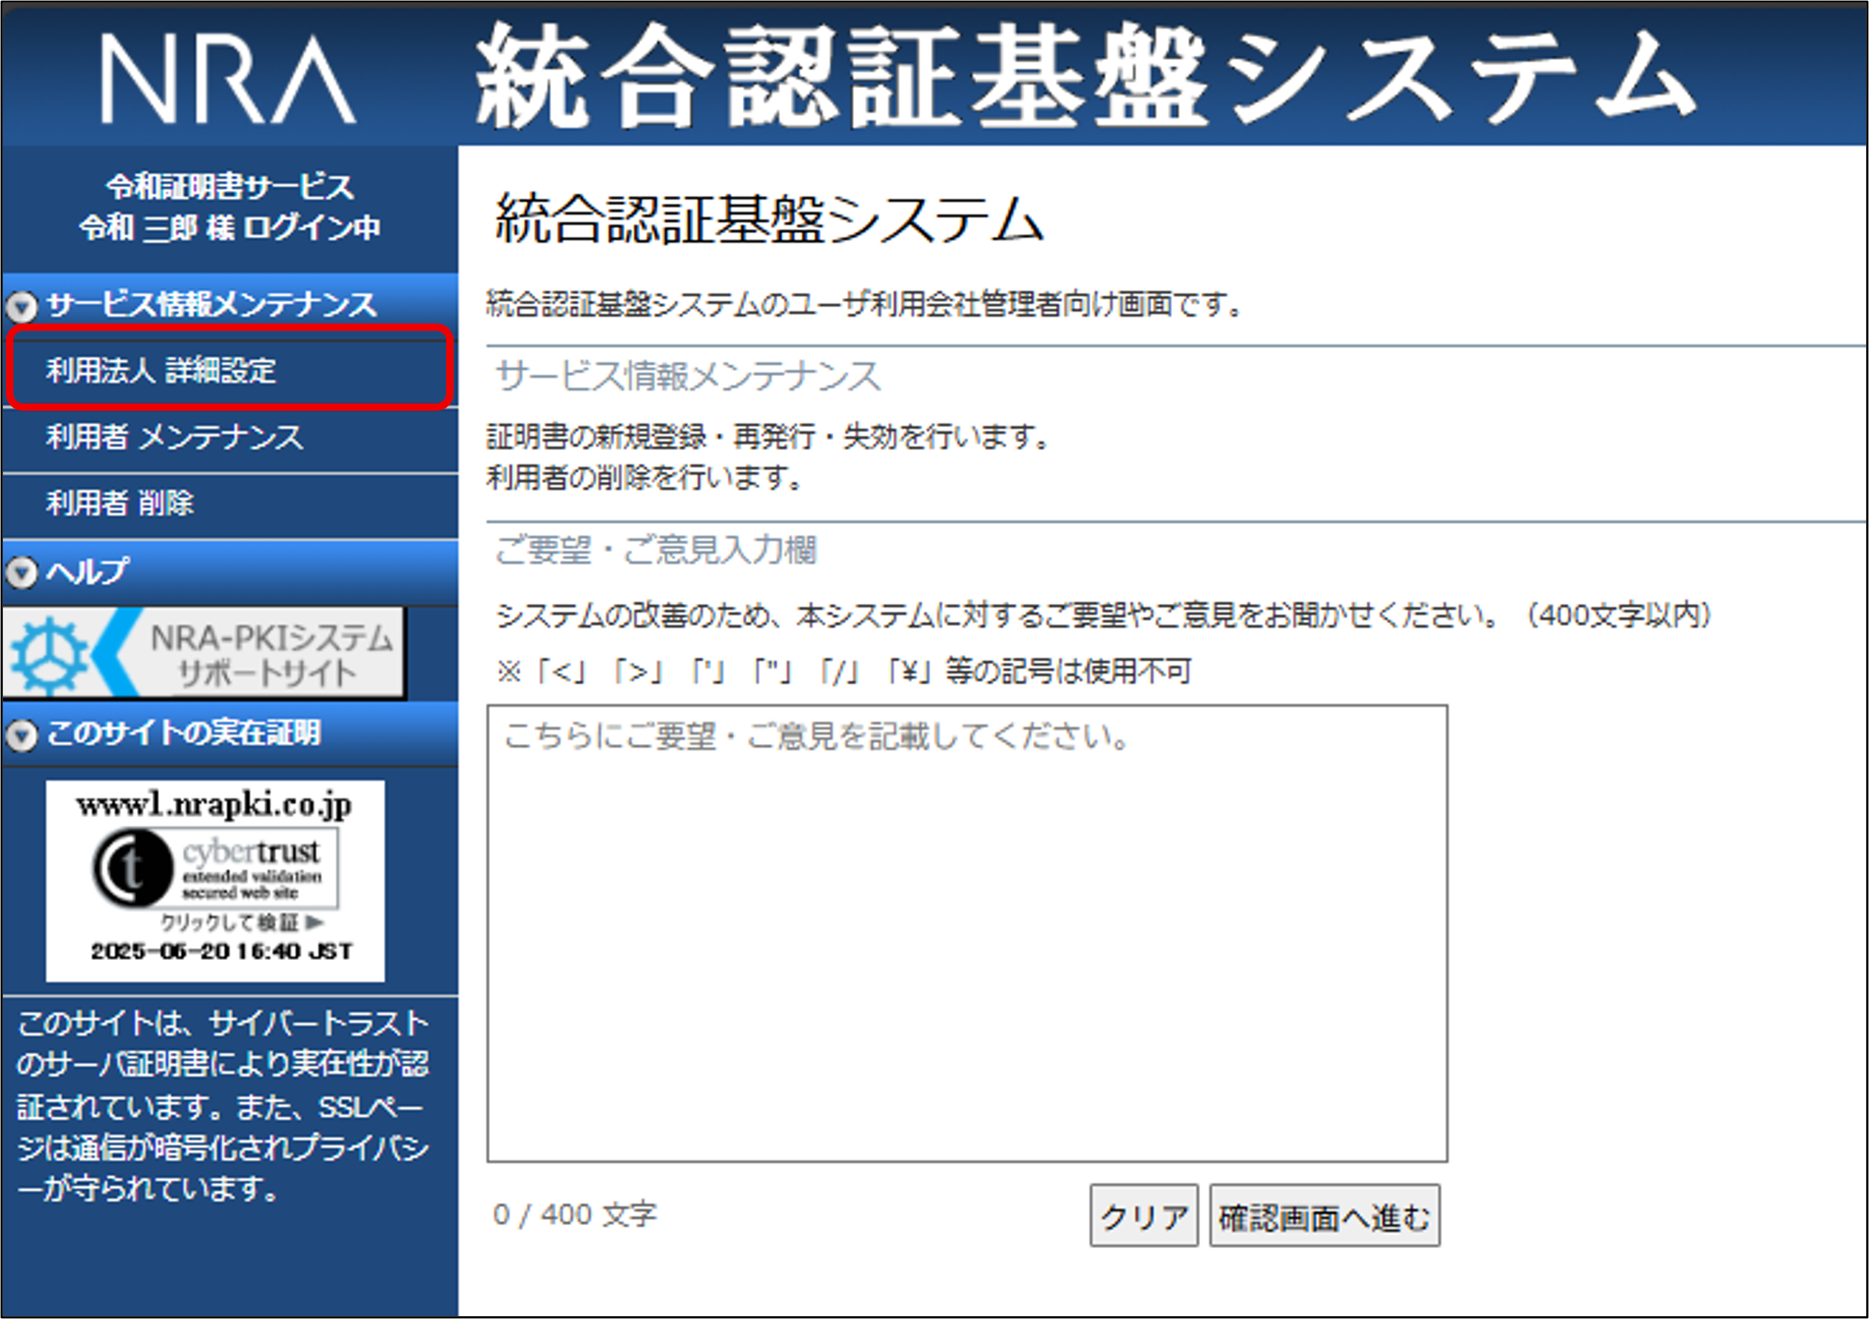
Task: Click the クリア button
Action: (x=1144, y=1215)
